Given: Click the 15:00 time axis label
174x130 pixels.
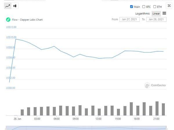Looking at the screenshot, I should tap(118, 119).
